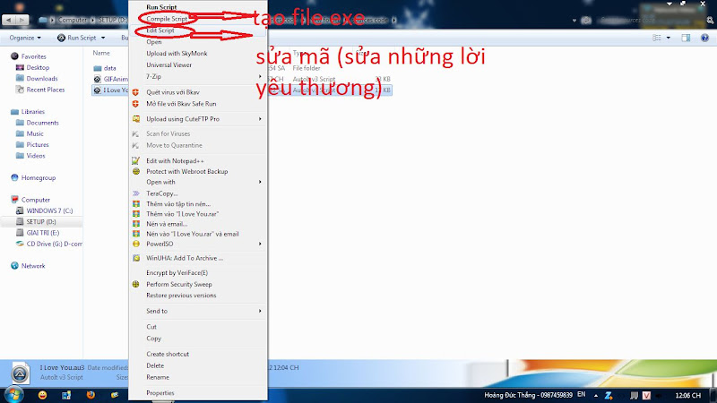Launch Firefox from the taskbar
The image size is (717, 403).
click(x=91, y=394)
